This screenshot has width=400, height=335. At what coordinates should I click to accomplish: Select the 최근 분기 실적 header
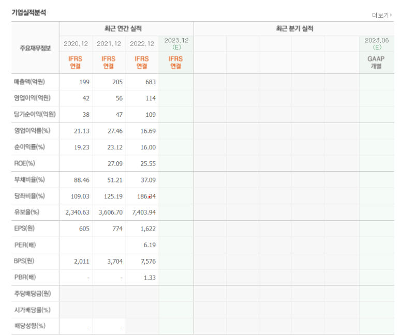click(x=294, y=28)
